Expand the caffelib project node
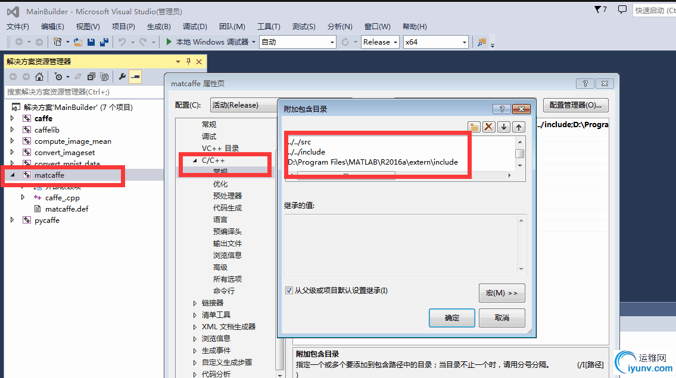Image resolution: width=676 pixels, height=378 pixels. click(x=12, y=130)
